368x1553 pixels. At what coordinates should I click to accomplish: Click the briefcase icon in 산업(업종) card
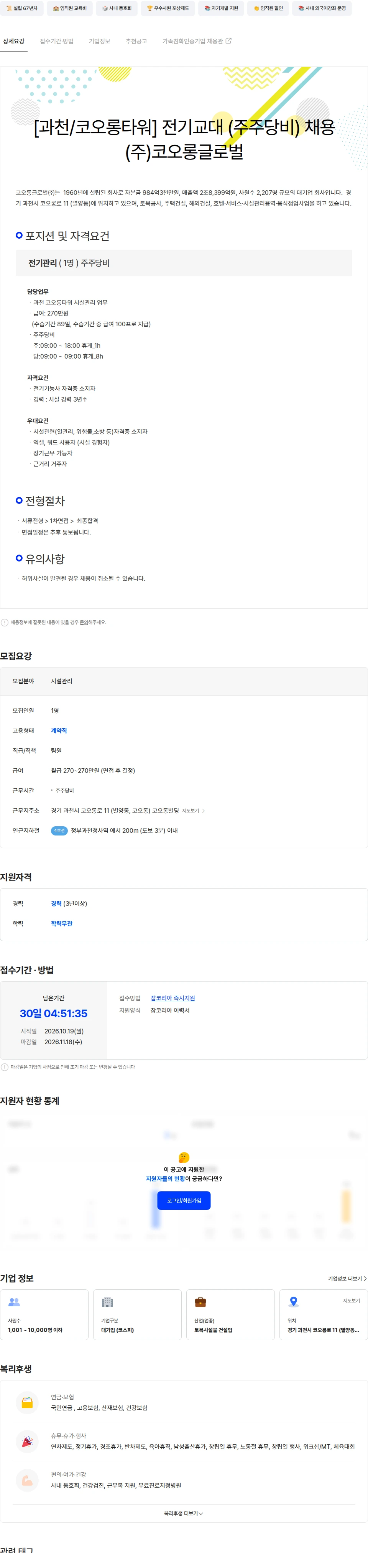point(200,1302)
